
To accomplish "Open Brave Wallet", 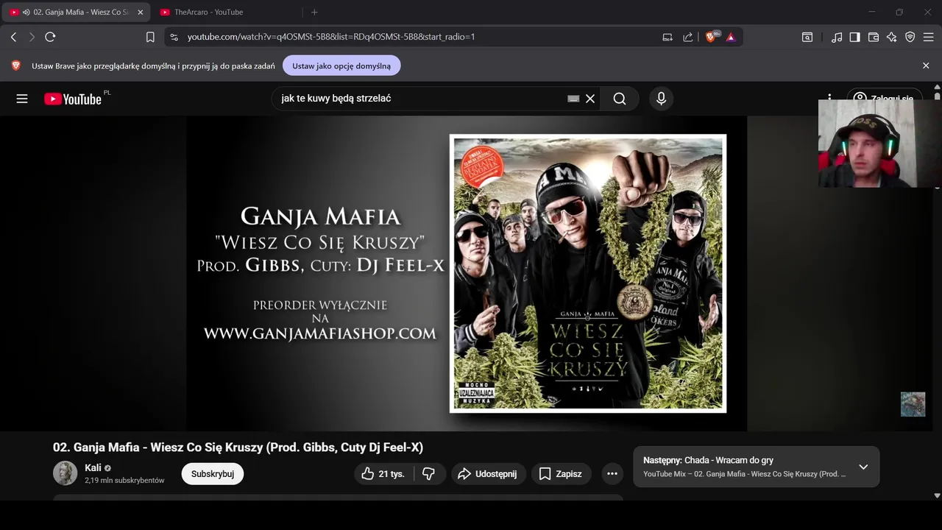I will (x=874, y=37).
